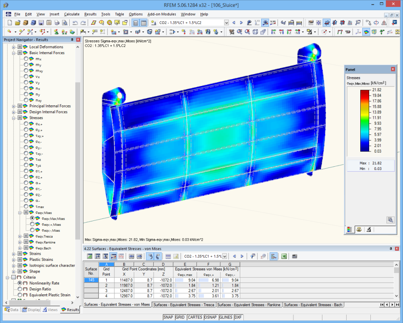This screenshot has width=403, height=323.
Task: Toggle the Table display icon in toolbar
Action: (143, 23)
